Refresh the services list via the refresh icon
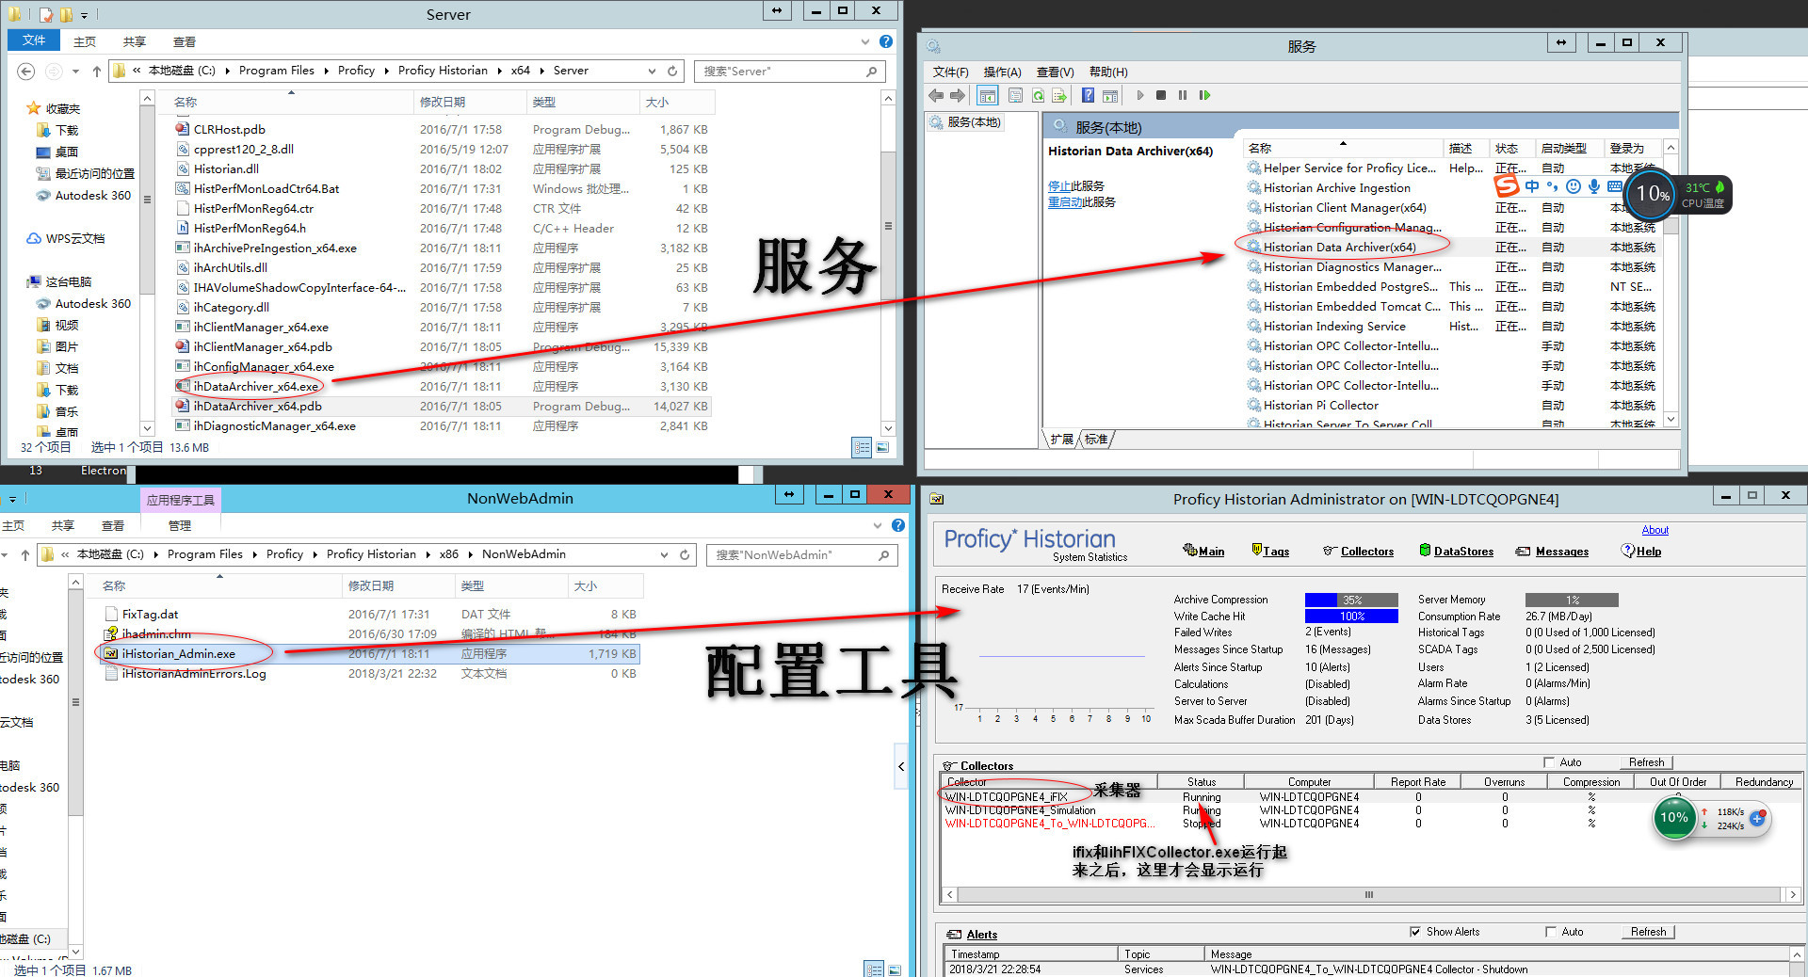Screen dimensions: 1808x977 click(1038, 95)
